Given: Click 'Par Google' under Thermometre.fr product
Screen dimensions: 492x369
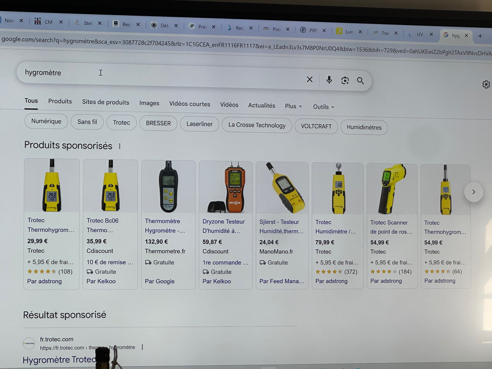Looking at the screenshot, I should (160, 281).
